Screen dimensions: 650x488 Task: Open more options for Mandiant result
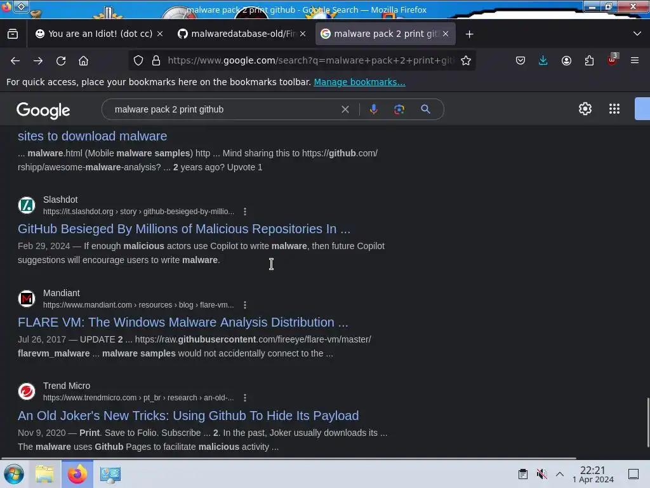[245, 305]
